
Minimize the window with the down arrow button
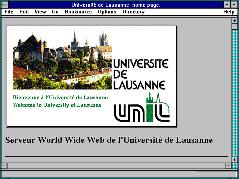[x=227, y=5]
